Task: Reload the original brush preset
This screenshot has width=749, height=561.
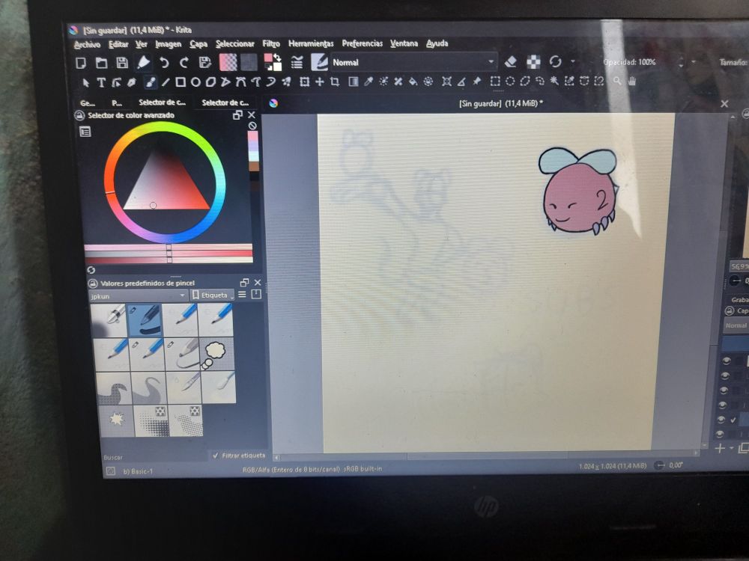Action: [555, 61]
